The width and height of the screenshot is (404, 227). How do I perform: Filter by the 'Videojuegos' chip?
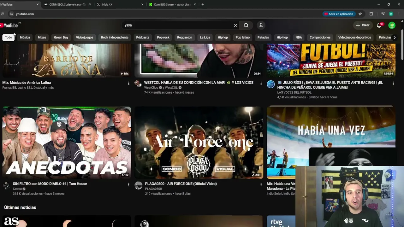[85, 38]
